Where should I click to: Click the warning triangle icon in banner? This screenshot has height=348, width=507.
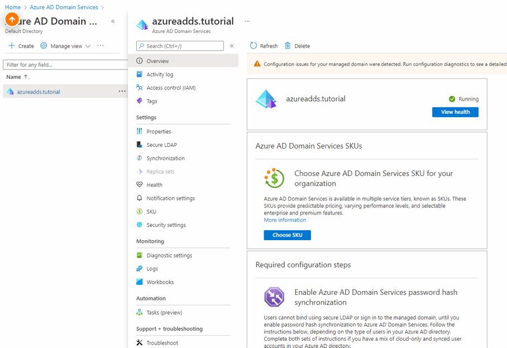257,64
